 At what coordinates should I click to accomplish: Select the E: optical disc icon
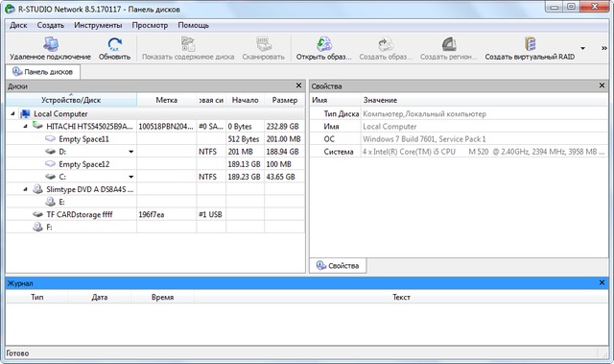point(50,202)
